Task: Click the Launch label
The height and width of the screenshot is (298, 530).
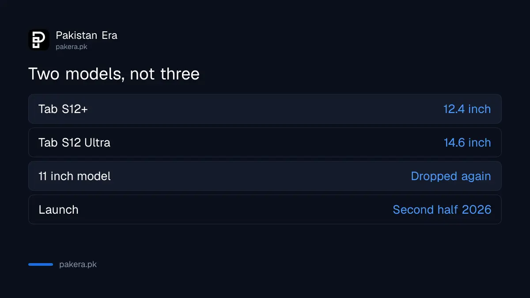Action: point(58,210)
